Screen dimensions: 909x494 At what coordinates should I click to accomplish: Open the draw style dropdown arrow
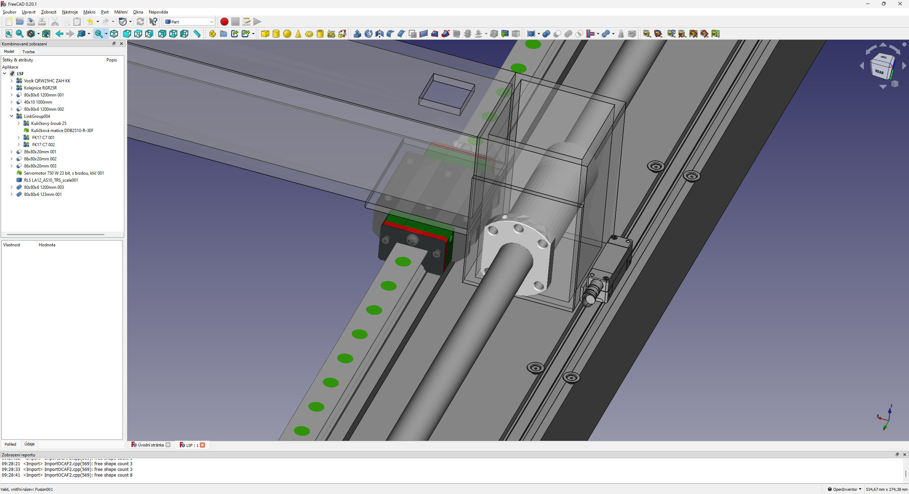click(38, 34)
